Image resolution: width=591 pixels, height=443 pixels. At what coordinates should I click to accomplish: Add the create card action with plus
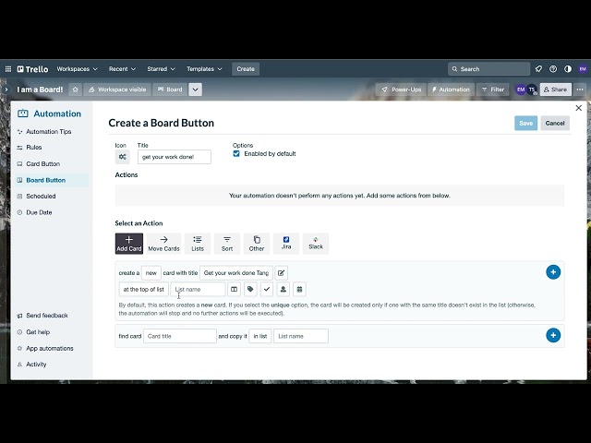[553, 272]
